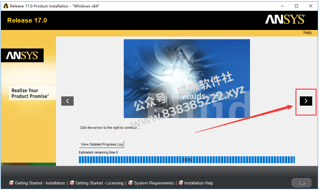
Task: Close the Product Installation window
Action: 311,6
